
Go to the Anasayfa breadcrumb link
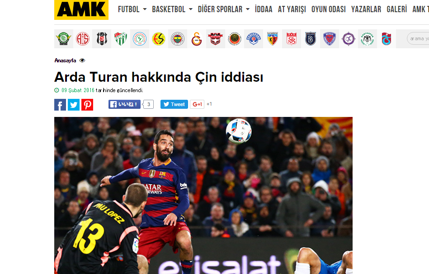click(x=65, y=60)
